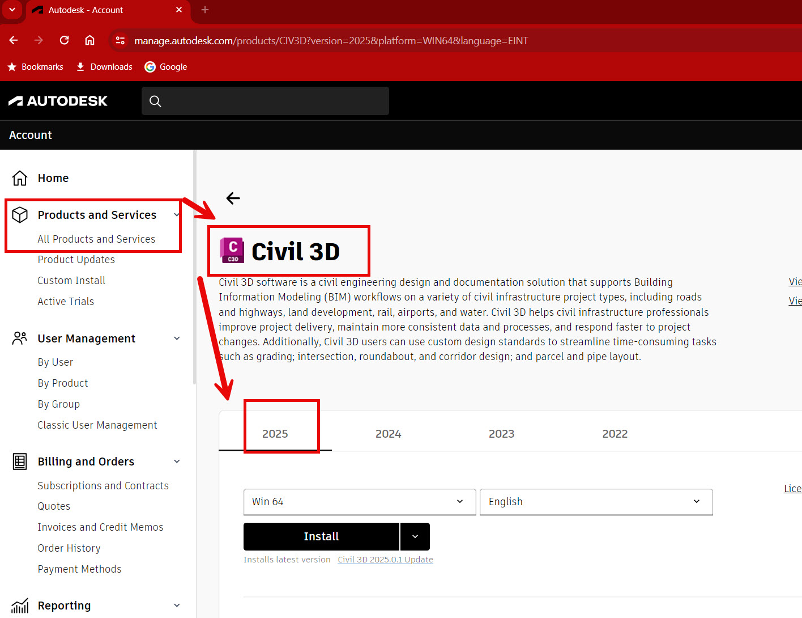Viewport: 802px width, 618px height.
Task: Open Custom Install
Action: pos(71,281)
